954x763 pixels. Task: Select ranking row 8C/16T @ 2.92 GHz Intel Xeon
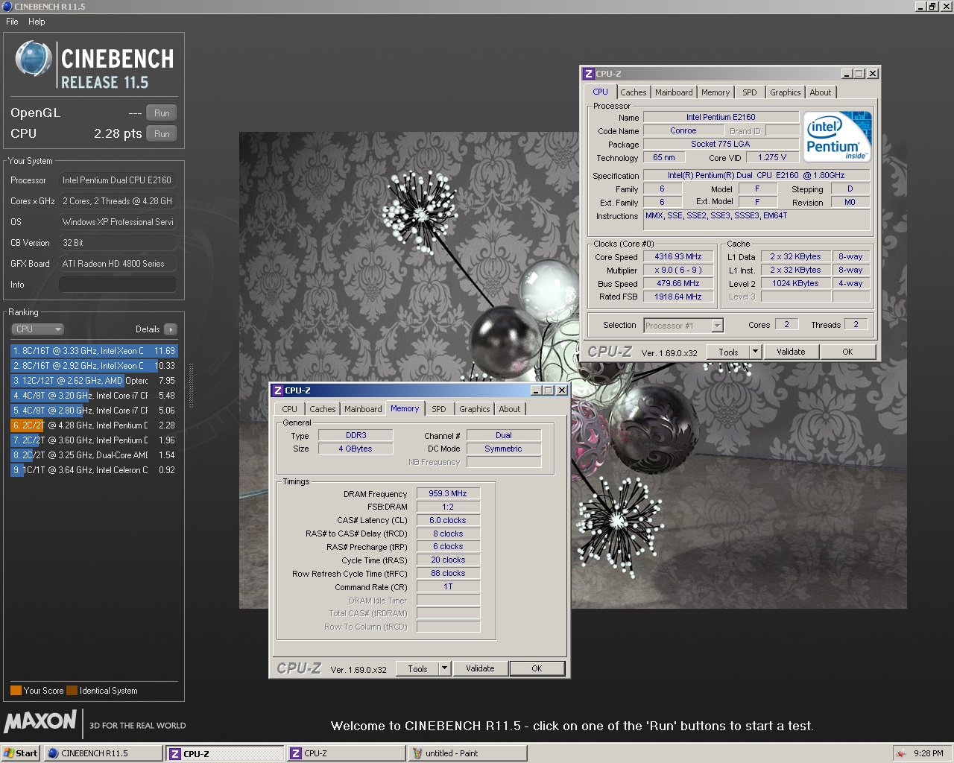(x=94, y=366)
